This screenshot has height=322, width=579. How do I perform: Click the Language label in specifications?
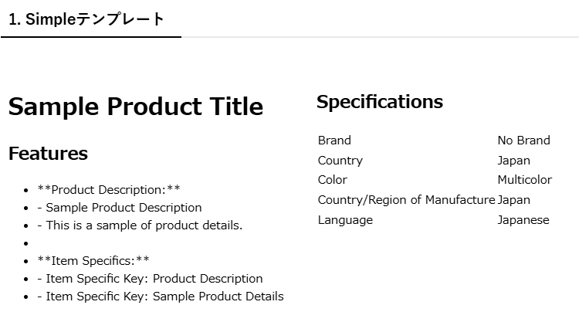(345, 220)
